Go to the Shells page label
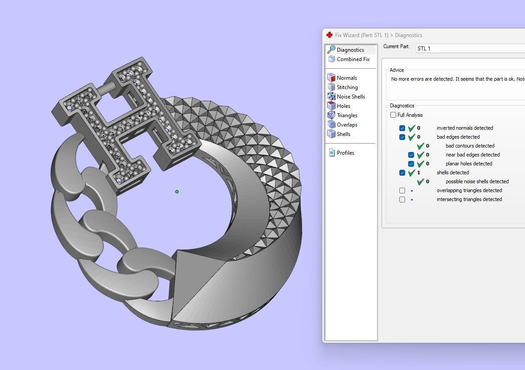The width and height of the screenshot is (525, 370). coord(344,134)
